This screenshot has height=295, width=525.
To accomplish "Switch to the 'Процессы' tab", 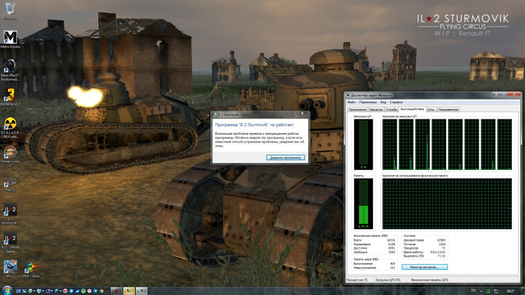I will [x=376, y=110].
